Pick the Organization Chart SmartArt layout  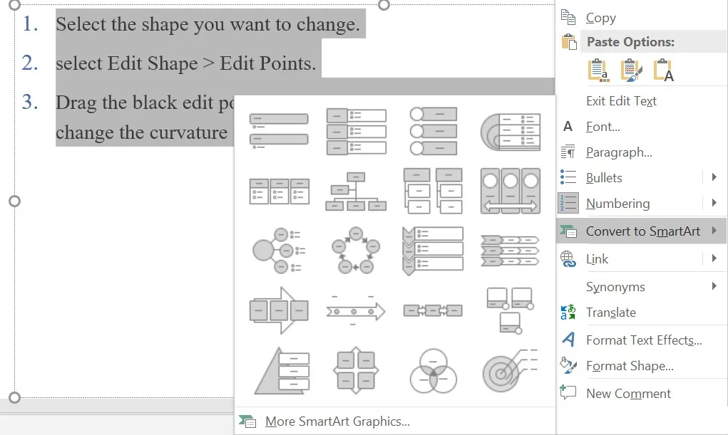356,191
